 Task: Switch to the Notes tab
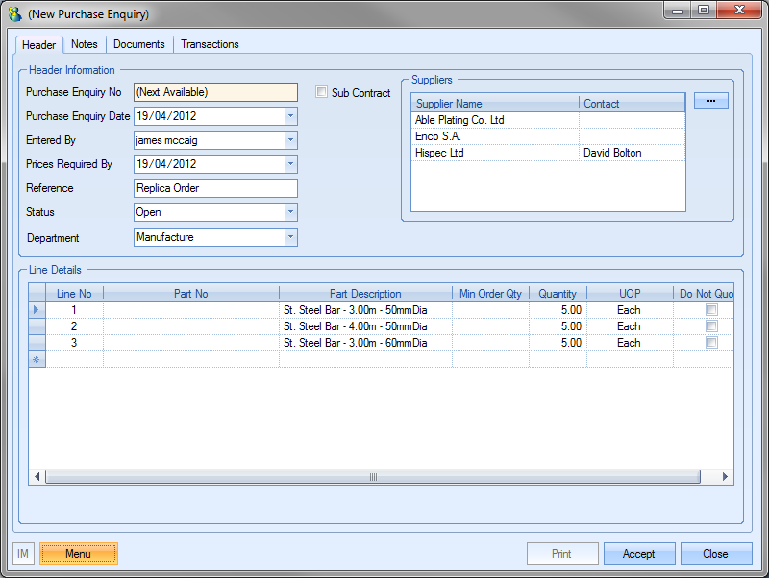coord(85,44)
